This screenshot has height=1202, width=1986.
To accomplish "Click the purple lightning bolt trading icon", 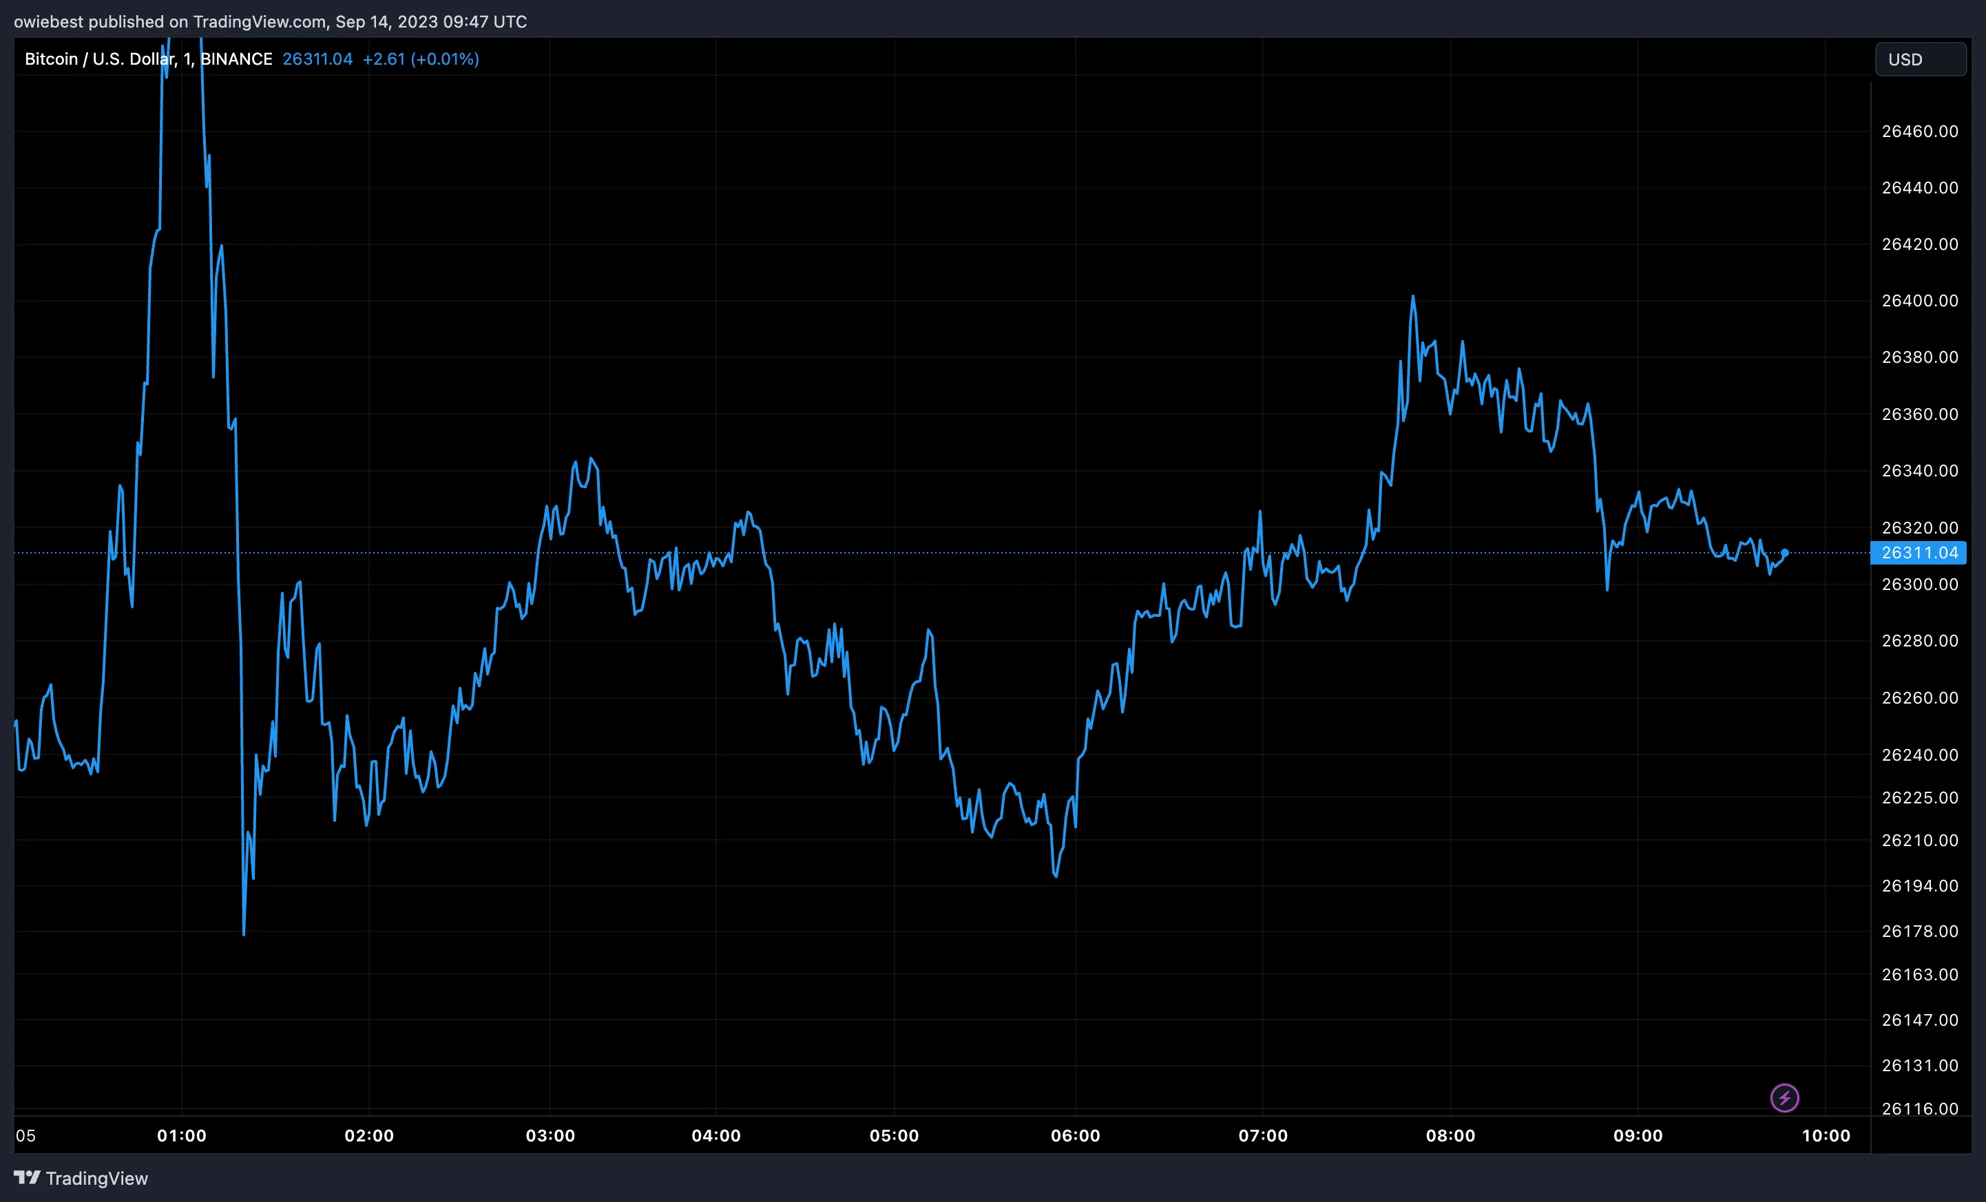I will (1786, 1097).
